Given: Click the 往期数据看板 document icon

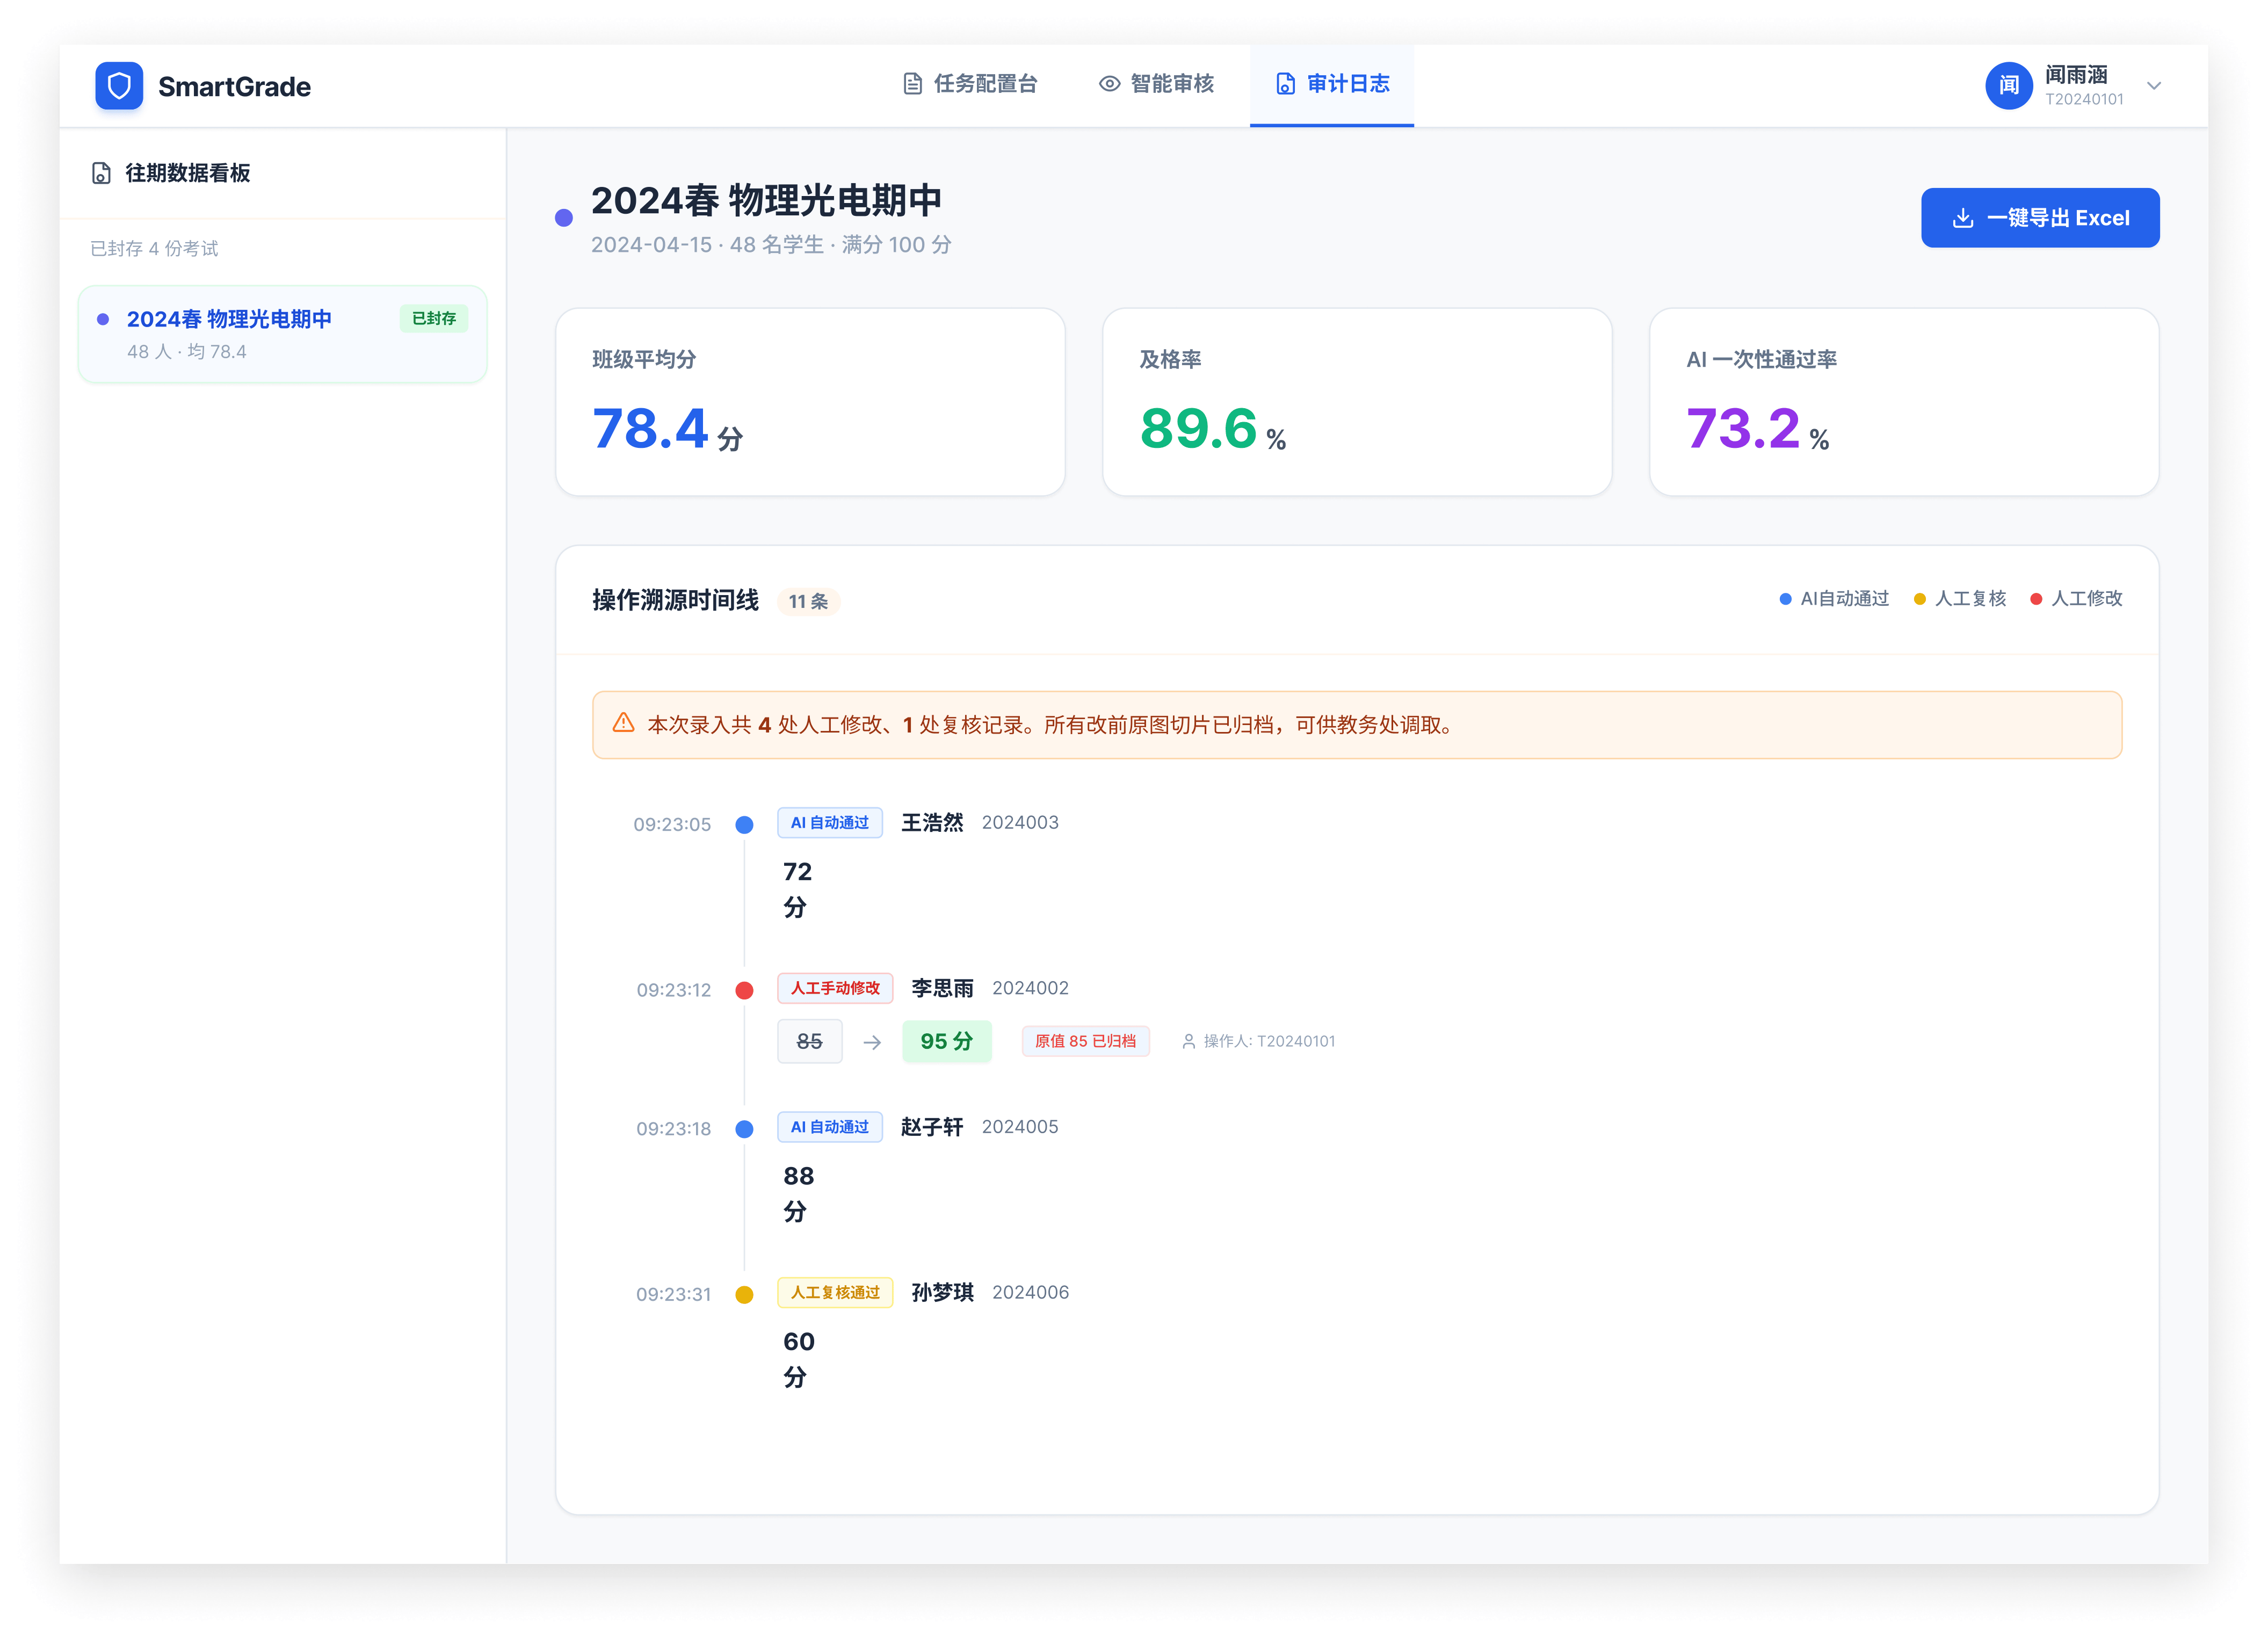Looking at the screenshot, I should coord(101,173).
